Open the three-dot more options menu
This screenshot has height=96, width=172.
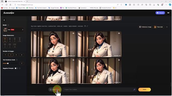click(x=167, y=27)
